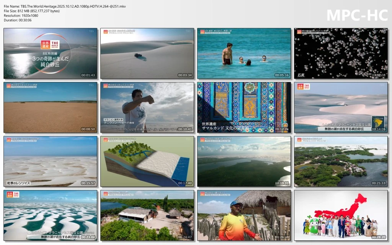Open the title card thumbnail at 00:01:43
Screen dimensions: 392x245
51,53
